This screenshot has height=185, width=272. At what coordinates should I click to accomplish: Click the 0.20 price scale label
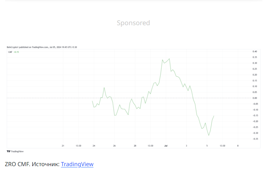pyautogui.click(x=255, y=75)
